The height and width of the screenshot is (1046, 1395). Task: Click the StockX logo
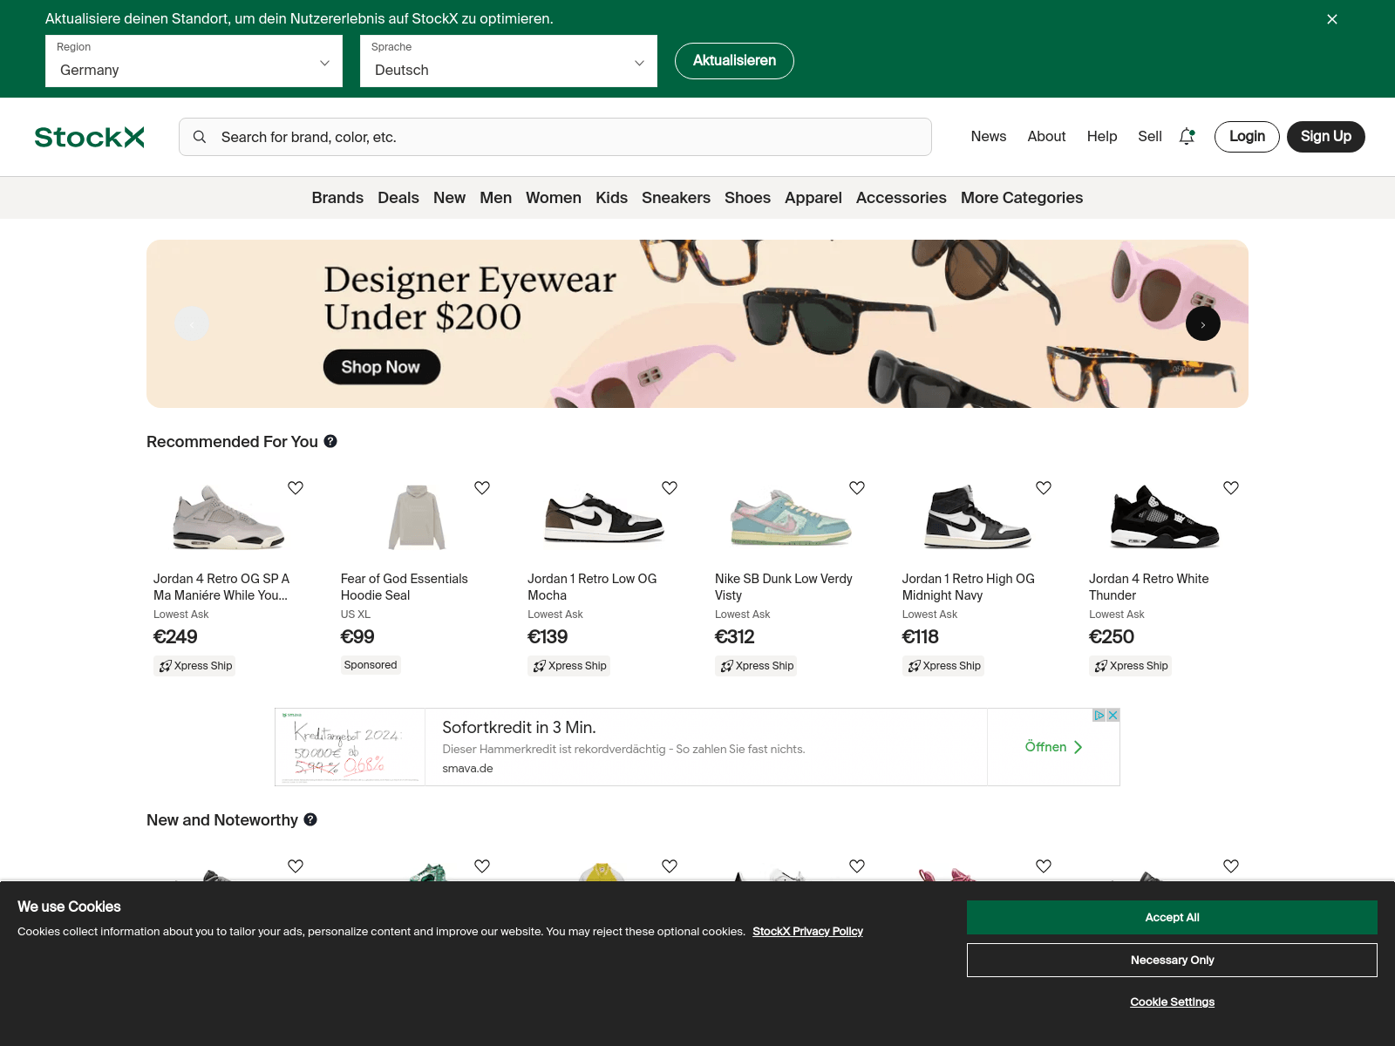click(89, 137)
